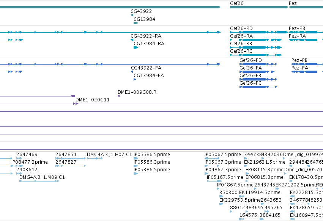Open EST alignment 2643745

coord(255,189)
